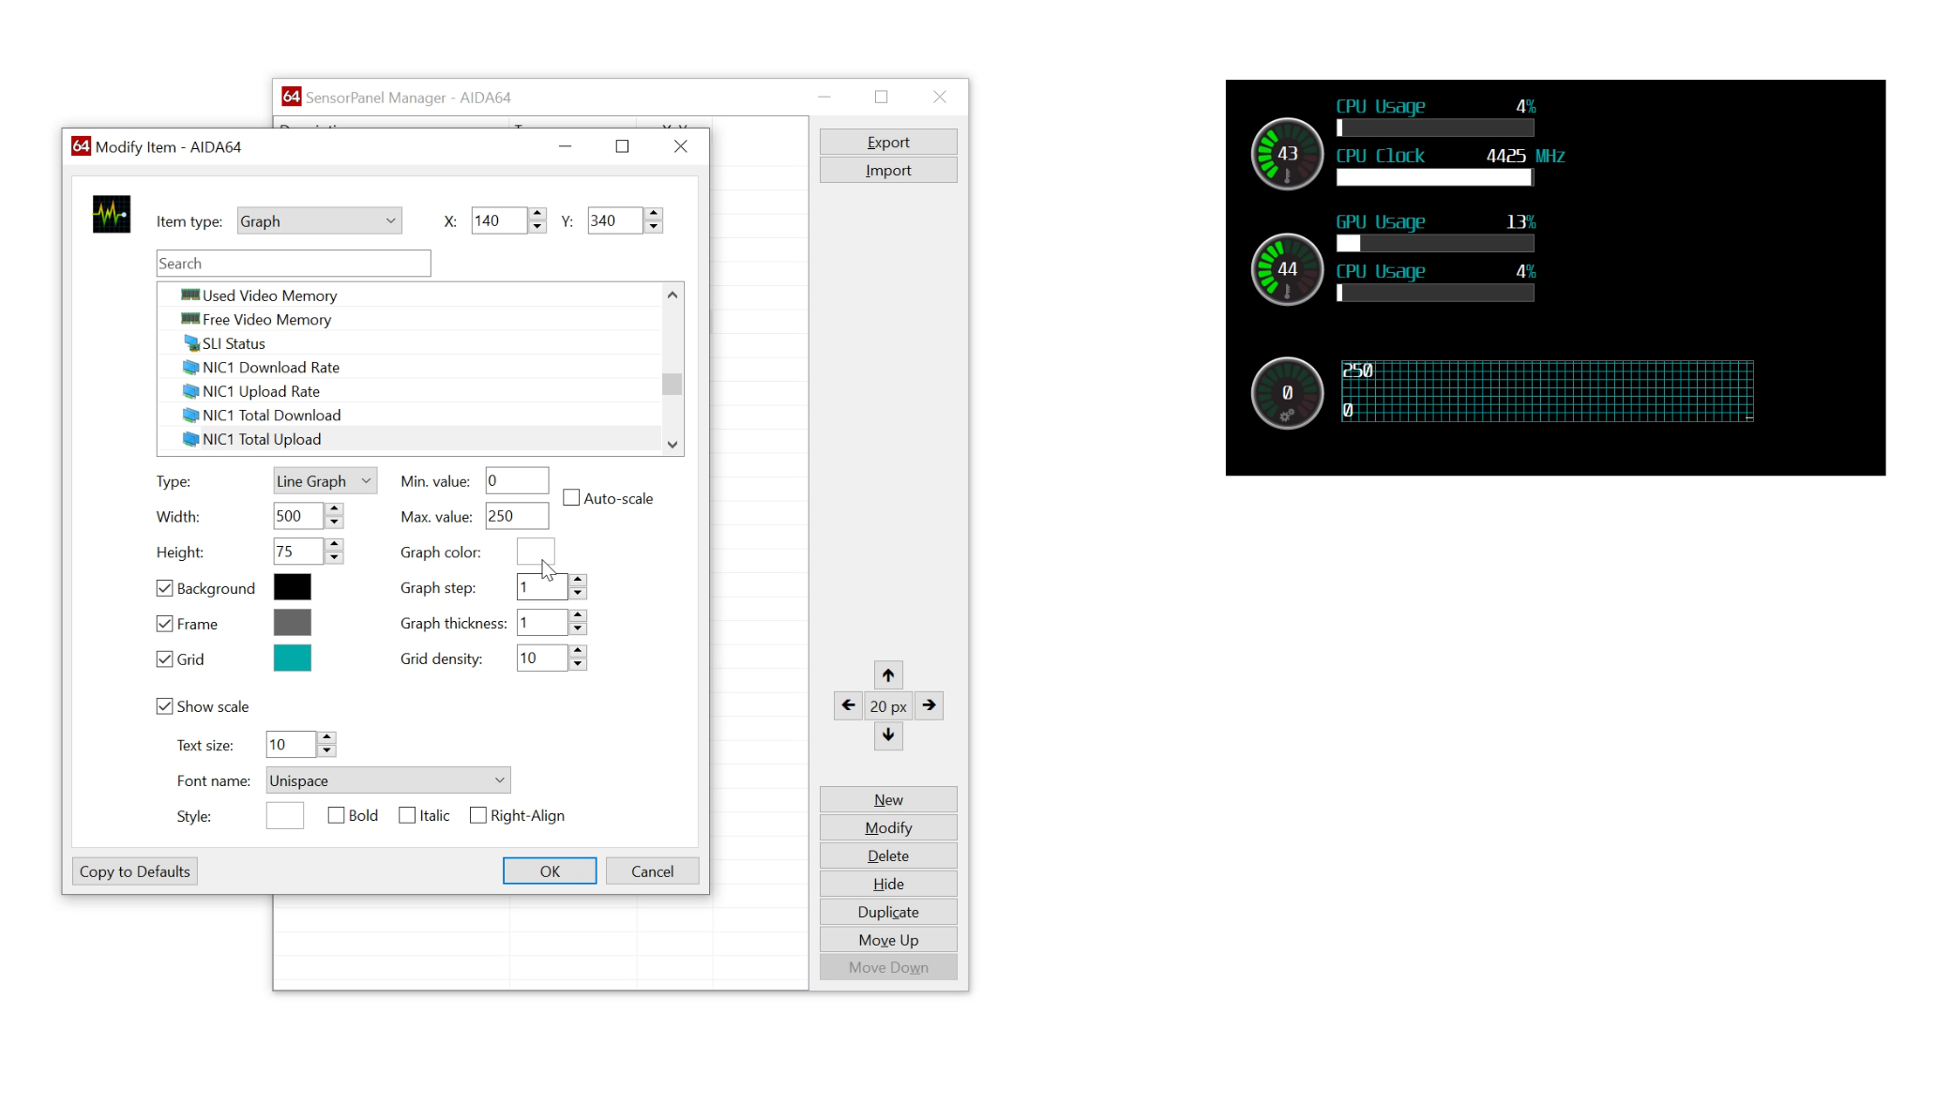Screen dimensions: 1951x1105
Task: Uncheck the Frame checkbox
Action: click(165, 624)
